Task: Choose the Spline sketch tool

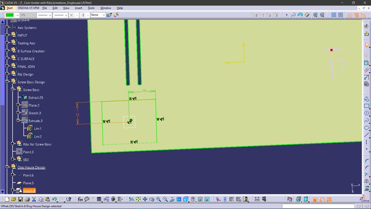Action: tap(366, 120)
